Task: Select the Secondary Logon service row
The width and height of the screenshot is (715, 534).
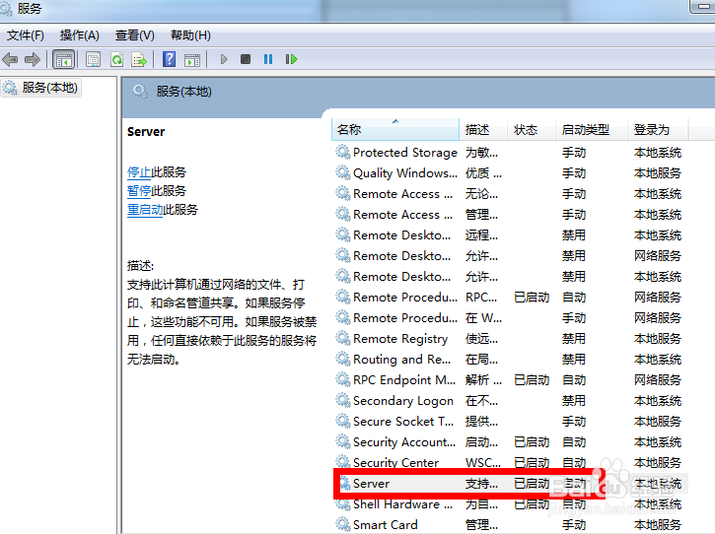Action: tap(510, 400)
